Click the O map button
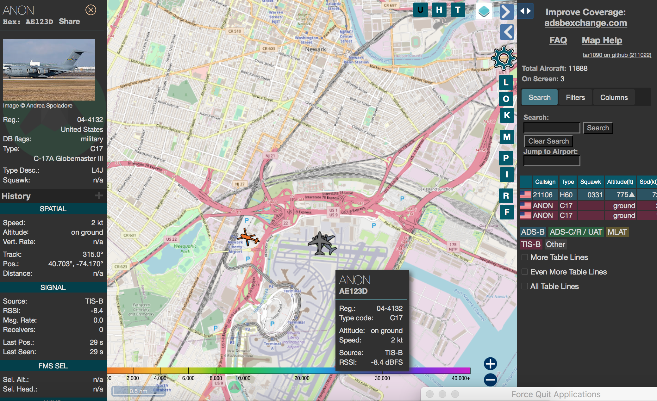The height and width of the screenshot is (401, 657). (x=506, y=99)
